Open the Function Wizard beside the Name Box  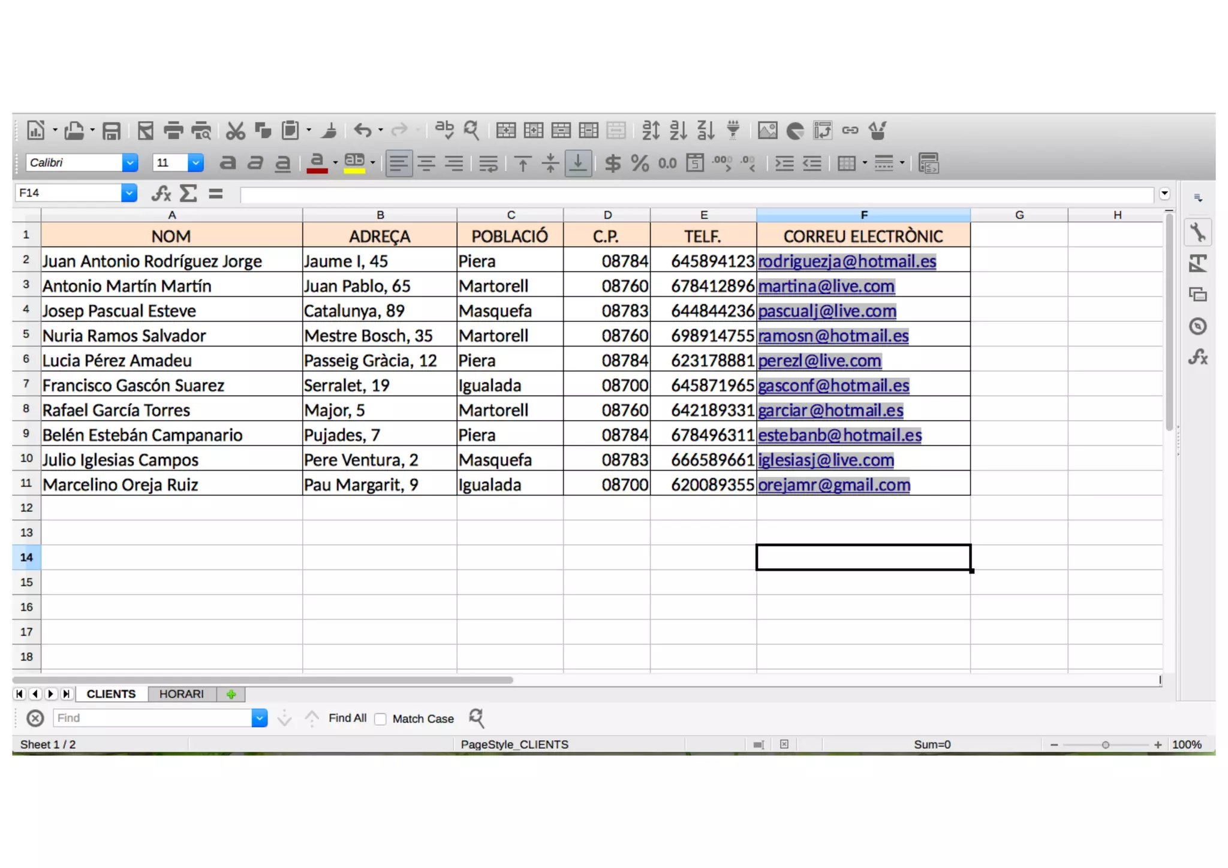coord(161,193)
